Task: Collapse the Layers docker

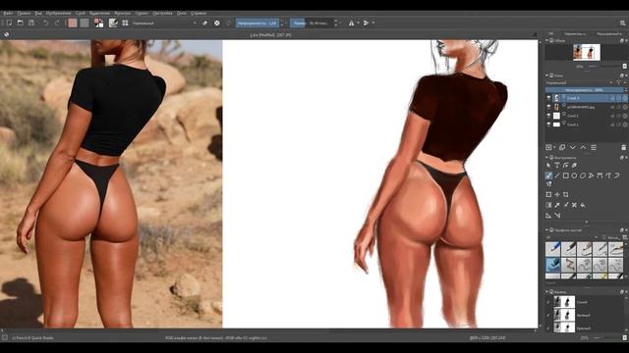Action: pyautogui.click(x=546, y=76)
